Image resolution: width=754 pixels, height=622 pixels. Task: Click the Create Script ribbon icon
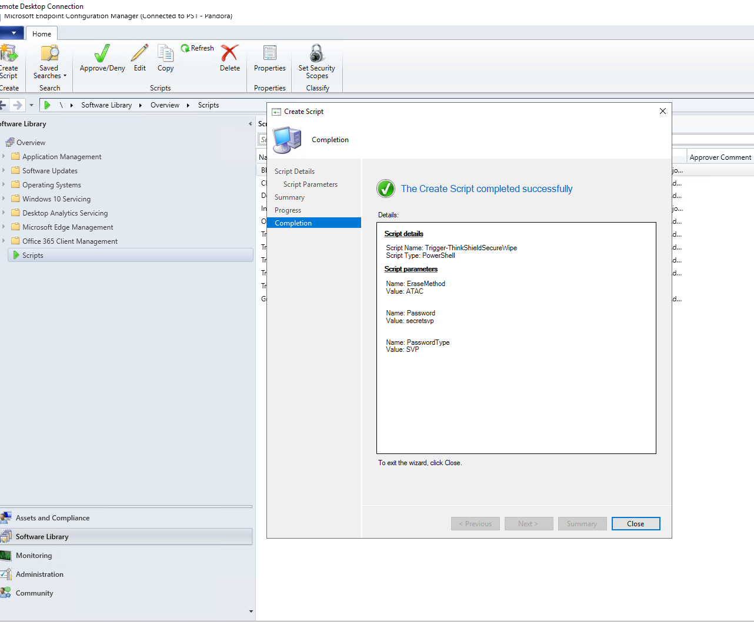pos(8,53)
